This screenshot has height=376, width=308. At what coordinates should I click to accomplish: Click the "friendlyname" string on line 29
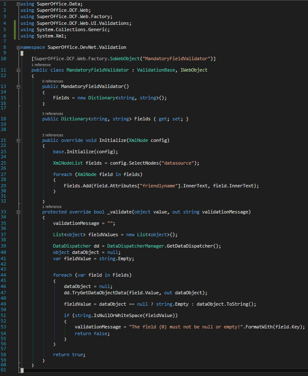(159, 186)
